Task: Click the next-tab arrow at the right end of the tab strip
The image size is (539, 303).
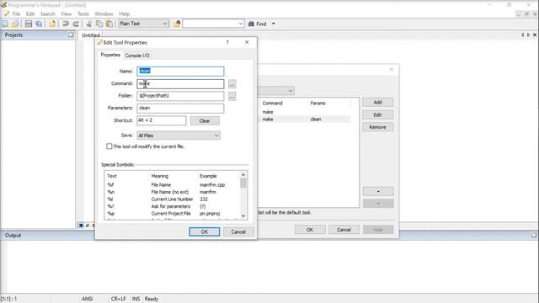Action: (x=528, y=35)
